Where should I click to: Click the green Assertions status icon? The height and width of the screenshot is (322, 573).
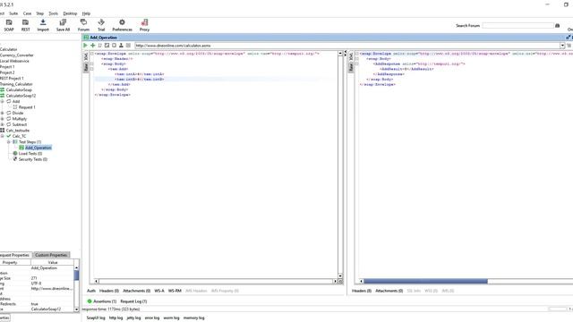pyautogui.click(x=90, y=301)
